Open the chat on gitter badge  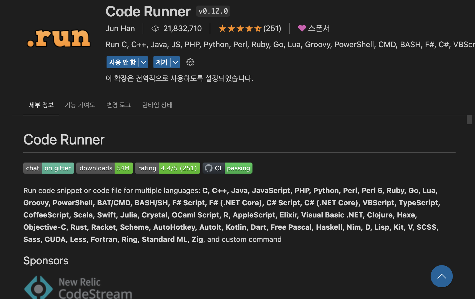point(49,168)
